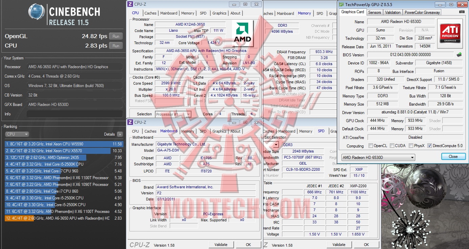This screenshot has height=249, width=469.
Task: Open the AMD Radeon HD 6530D card dropdown
Action: click(x=378, y=158)
